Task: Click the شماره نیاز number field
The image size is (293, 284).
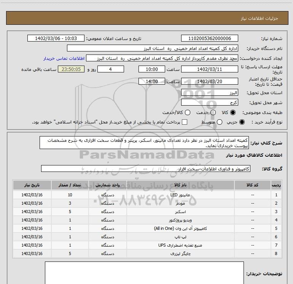Action: pyautogui.click(x=209, y=39)
